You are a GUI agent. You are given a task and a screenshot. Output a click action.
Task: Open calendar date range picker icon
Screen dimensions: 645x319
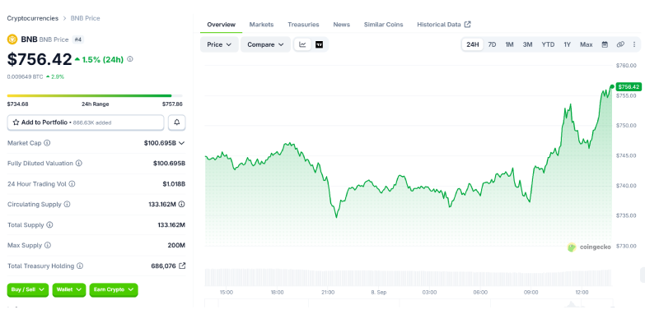pyautogui.click(x=605, y=44)
